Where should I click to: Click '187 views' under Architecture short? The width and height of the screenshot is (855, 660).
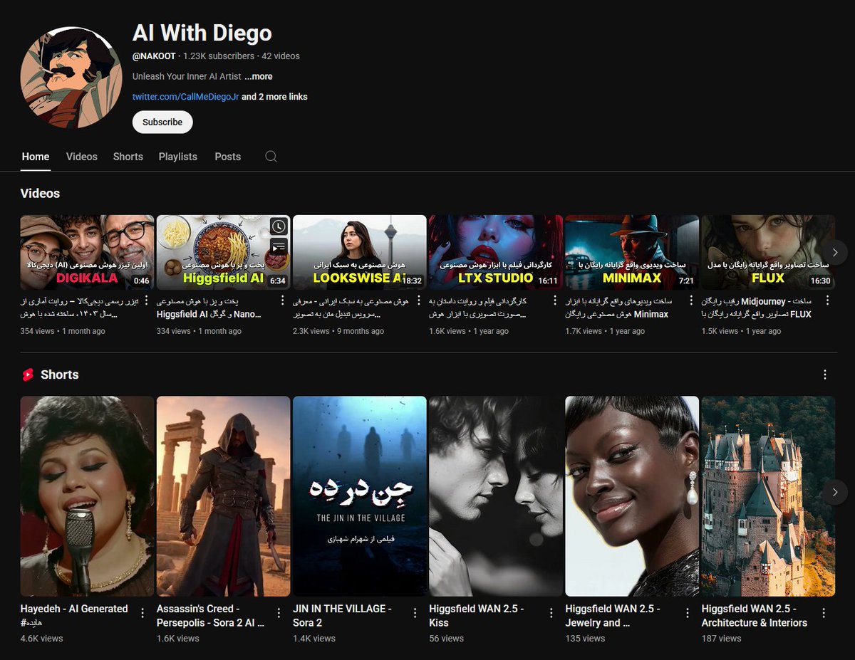click(x=721, y=639)
